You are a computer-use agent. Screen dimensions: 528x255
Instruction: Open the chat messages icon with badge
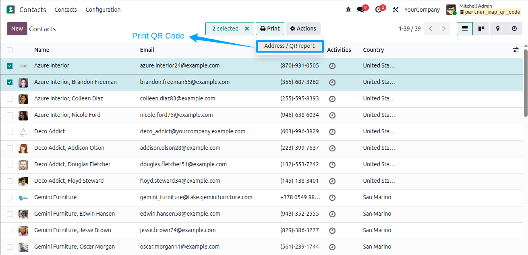(x=361, y=9)
